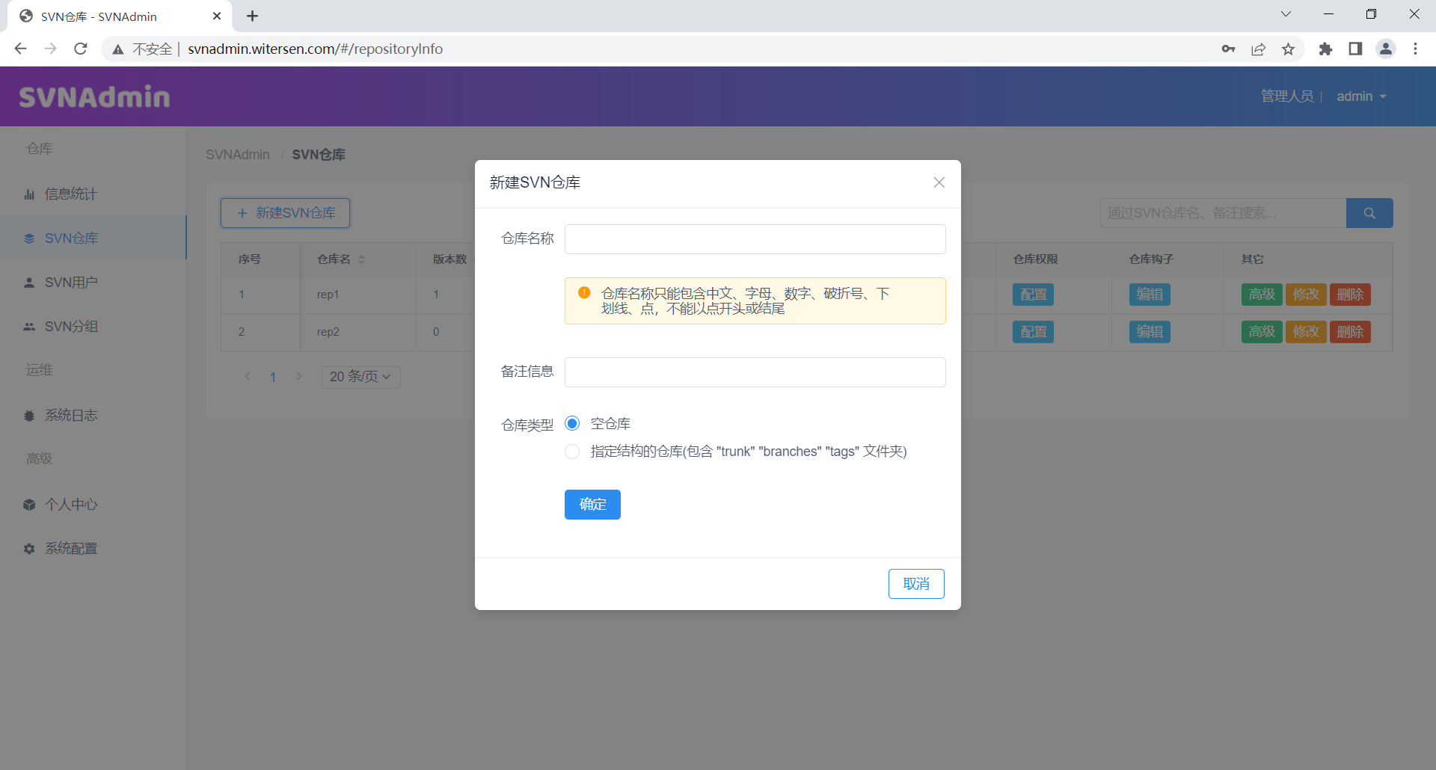
Task: Select the SVN仓库 - SVNAdmin browser tab
Action: (x=120, y=16)
